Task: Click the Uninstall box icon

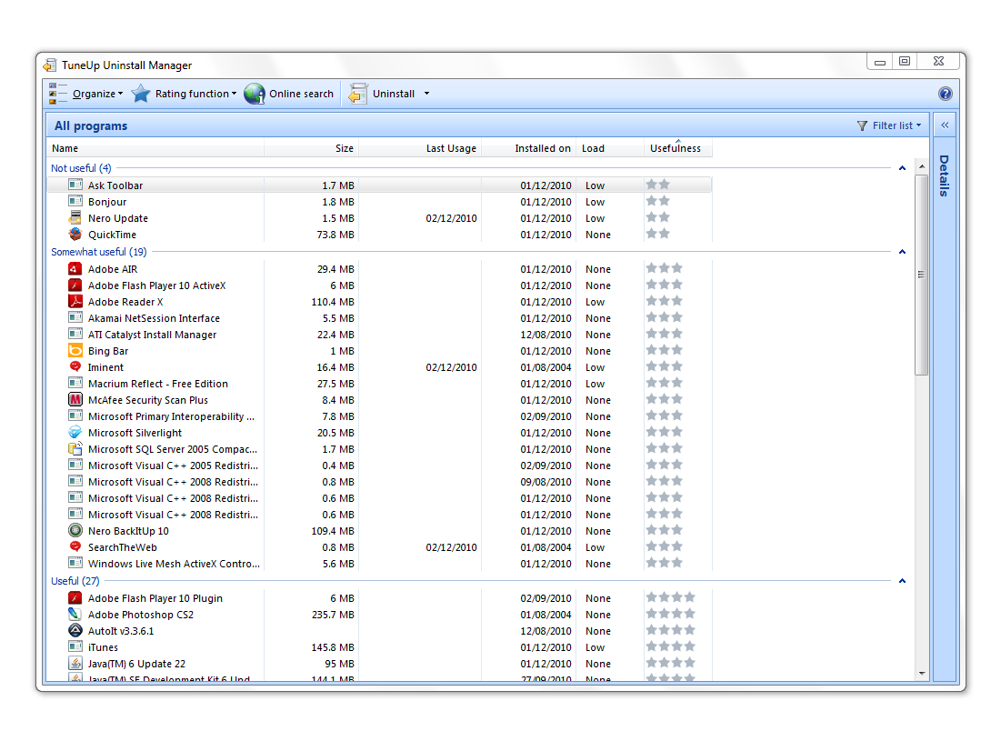Action: click(x=357, y=94)
